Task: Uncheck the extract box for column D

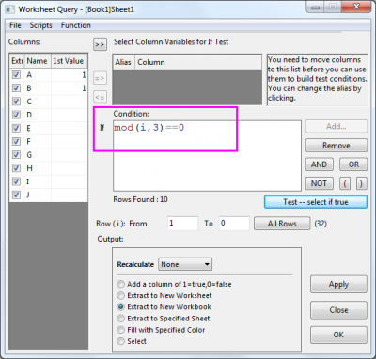Action: (16, 115)
